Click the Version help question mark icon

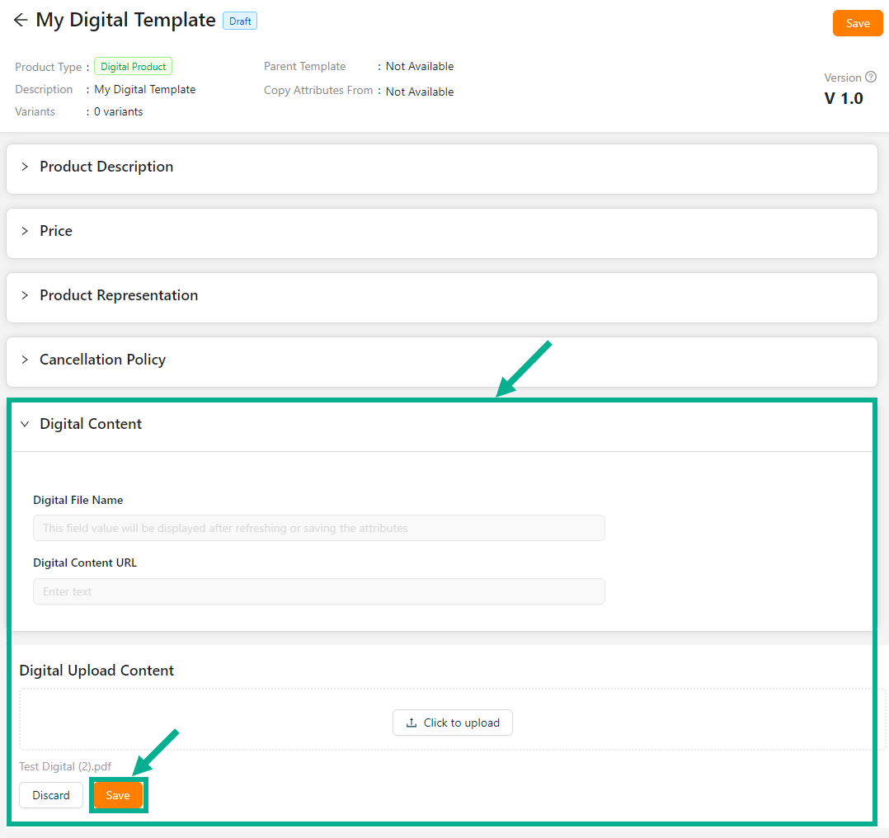[871, 78]
